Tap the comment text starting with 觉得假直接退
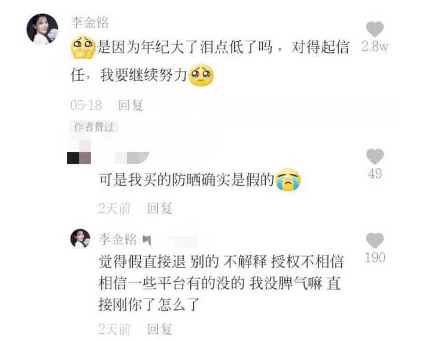This screenshot has height=340, width=422. click(221, 283)
